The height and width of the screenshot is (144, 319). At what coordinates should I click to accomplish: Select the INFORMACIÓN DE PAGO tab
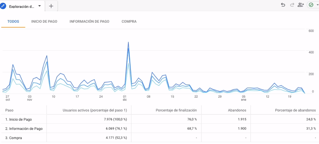click(x=89, y=21)
